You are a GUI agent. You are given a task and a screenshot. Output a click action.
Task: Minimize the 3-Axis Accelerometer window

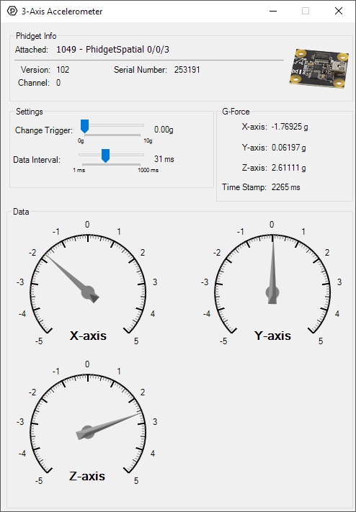(x=273, y=11)
